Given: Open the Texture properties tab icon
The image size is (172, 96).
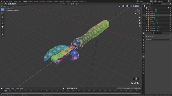Looking at the screenshot, I should coord(143,73).
